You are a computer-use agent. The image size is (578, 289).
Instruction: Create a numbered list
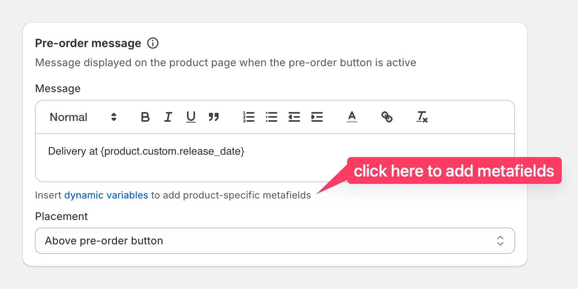pyautogui.click(x=249, y=117)
